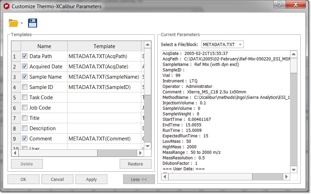Click Templates vertical scrollbar thumb

[147, 71]
